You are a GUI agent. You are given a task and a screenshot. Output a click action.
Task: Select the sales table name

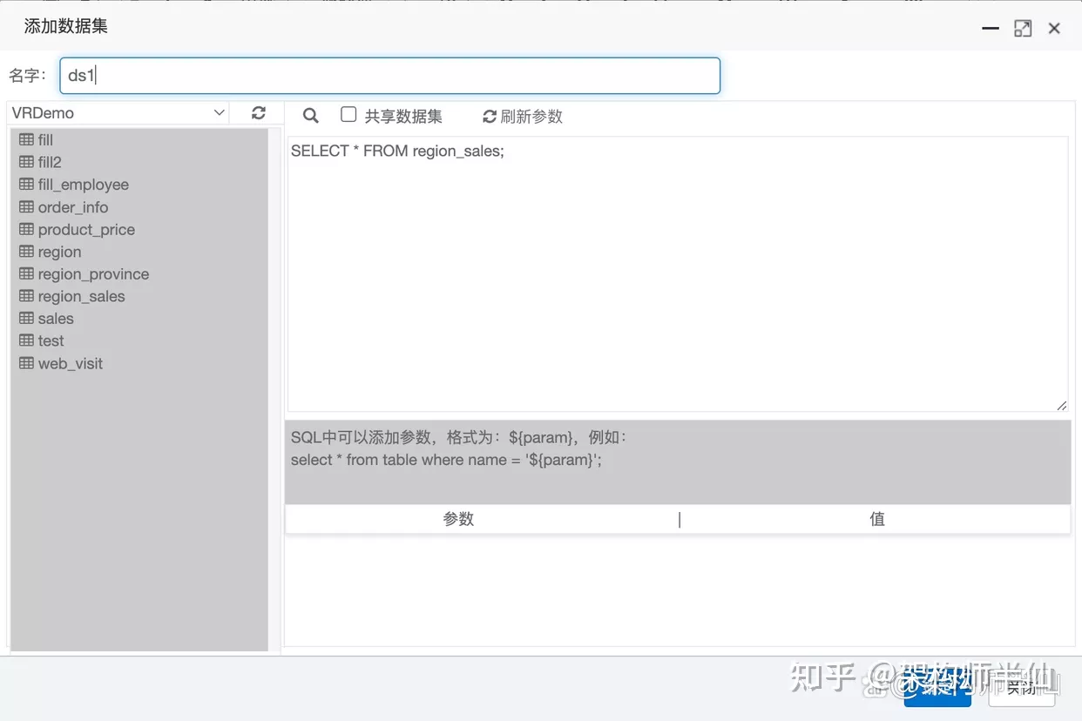tap(56, 319)
